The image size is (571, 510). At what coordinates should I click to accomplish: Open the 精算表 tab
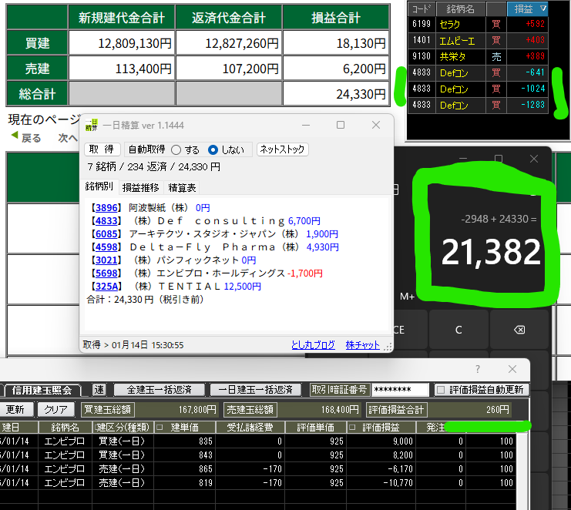[x=182, y=187]
